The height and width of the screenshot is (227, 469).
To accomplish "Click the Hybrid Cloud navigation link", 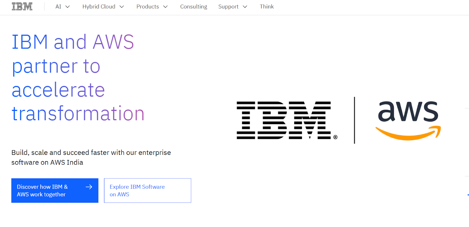I will pyautogui.click(x=99, y=6).
